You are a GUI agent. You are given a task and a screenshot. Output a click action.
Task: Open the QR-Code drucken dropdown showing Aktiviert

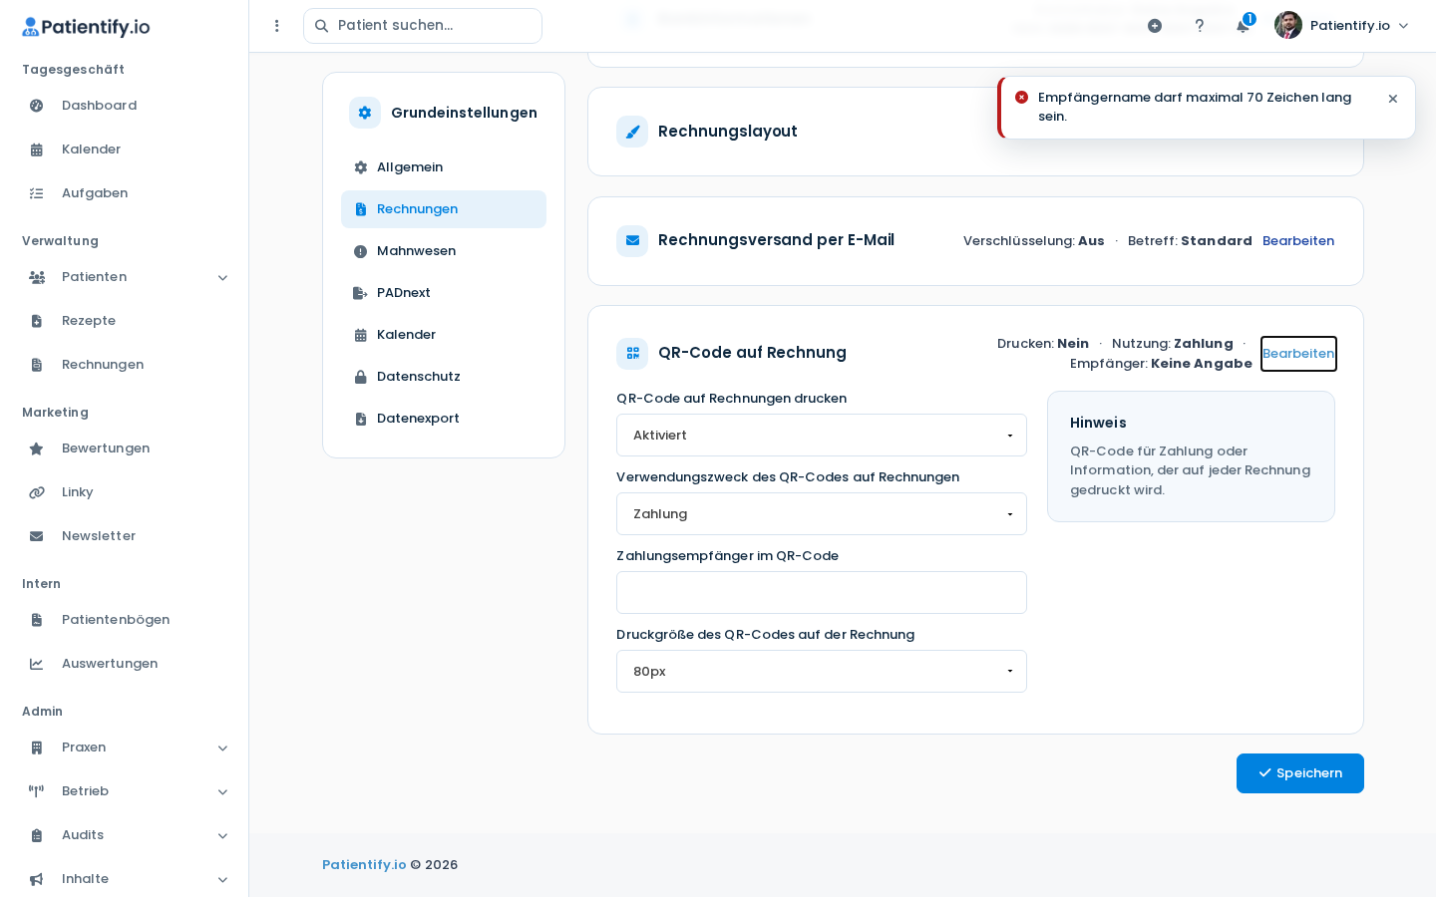point(822,436)
